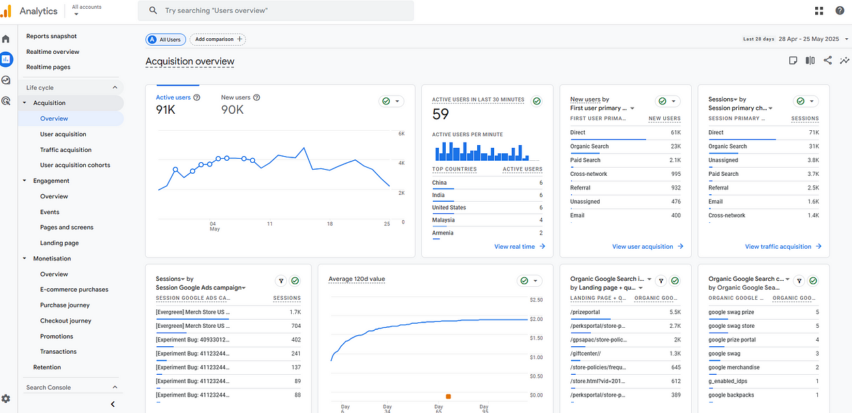Screen dimensions: 852x413
Task: Open date range 28 Apr - 25 May dropdown
Action: tap(812, 40)
